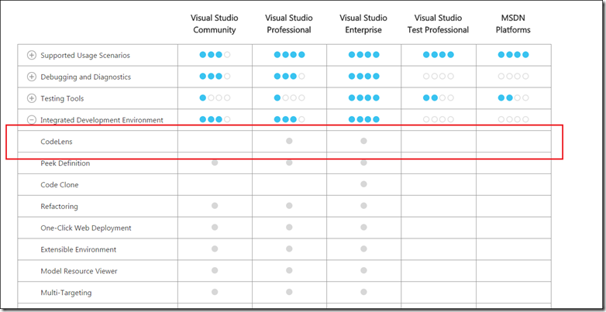
Task: Expand the Testing Tools row
Action: tap(31, 98)
